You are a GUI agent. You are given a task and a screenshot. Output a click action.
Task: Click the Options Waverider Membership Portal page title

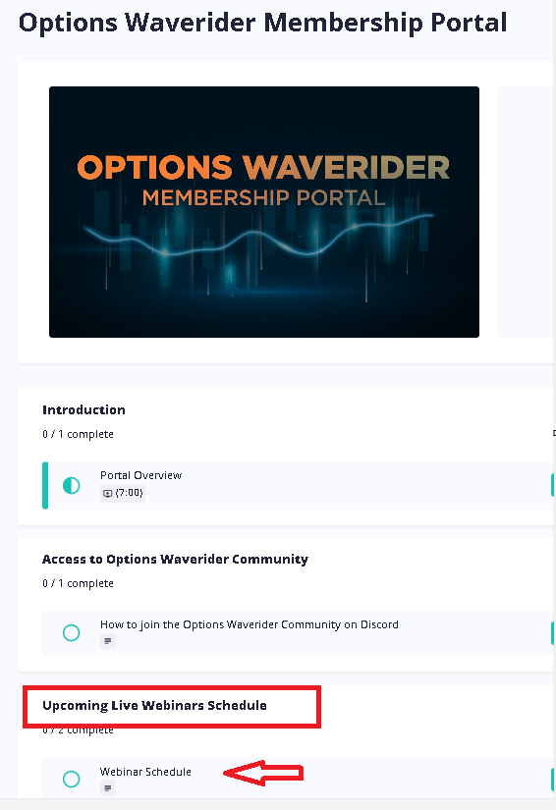[262, 23]
